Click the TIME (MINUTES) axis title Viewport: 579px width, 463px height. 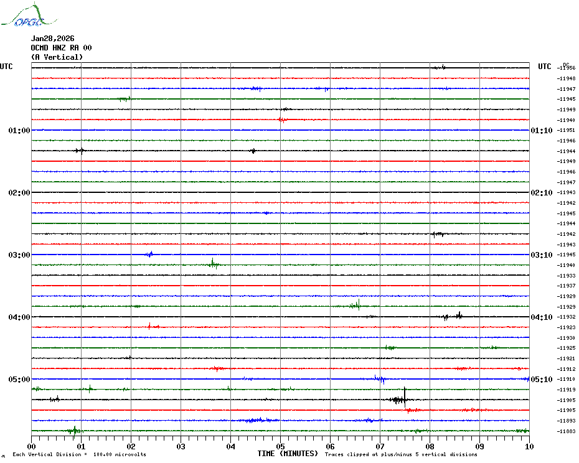[288, 454]
